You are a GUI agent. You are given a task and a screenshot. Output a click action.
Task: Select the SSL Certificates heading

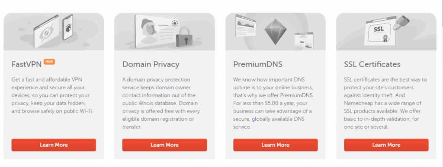point(372,64)
